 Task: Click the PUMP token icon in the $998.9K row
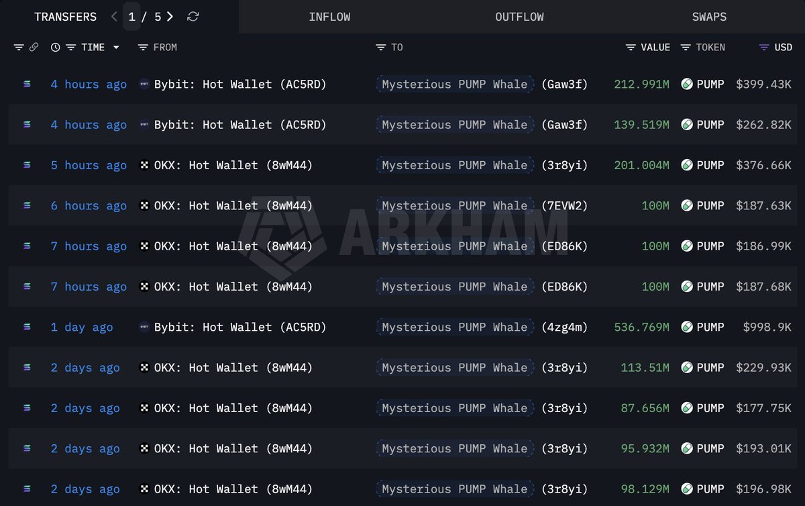coord(687,327)
